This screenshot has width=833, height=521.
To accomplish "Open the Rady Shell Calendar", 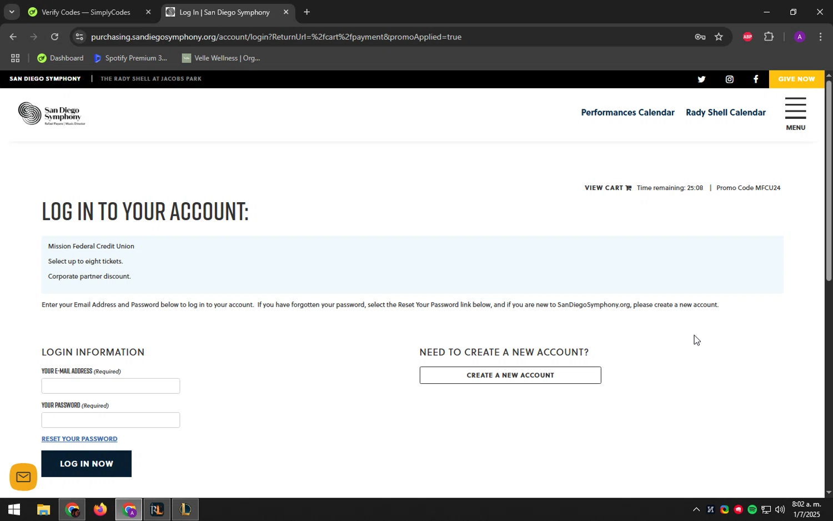I will pos(725,112).
